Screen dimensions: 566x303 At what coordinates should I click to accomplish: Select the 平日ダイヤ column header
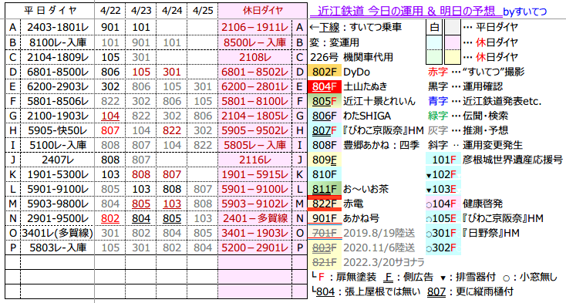point(50,11)
